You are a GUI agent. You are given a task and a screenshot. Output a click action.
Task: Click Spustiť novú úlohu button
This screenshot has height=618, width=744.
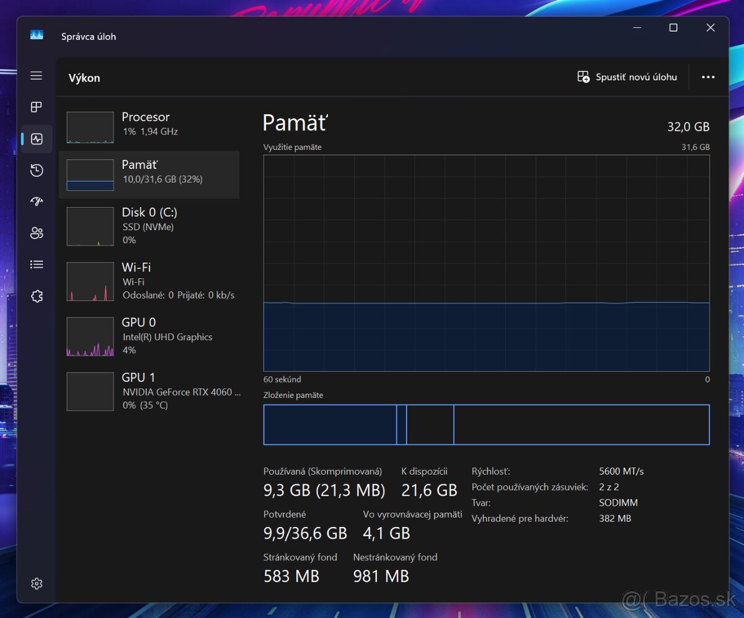(627, 77)
